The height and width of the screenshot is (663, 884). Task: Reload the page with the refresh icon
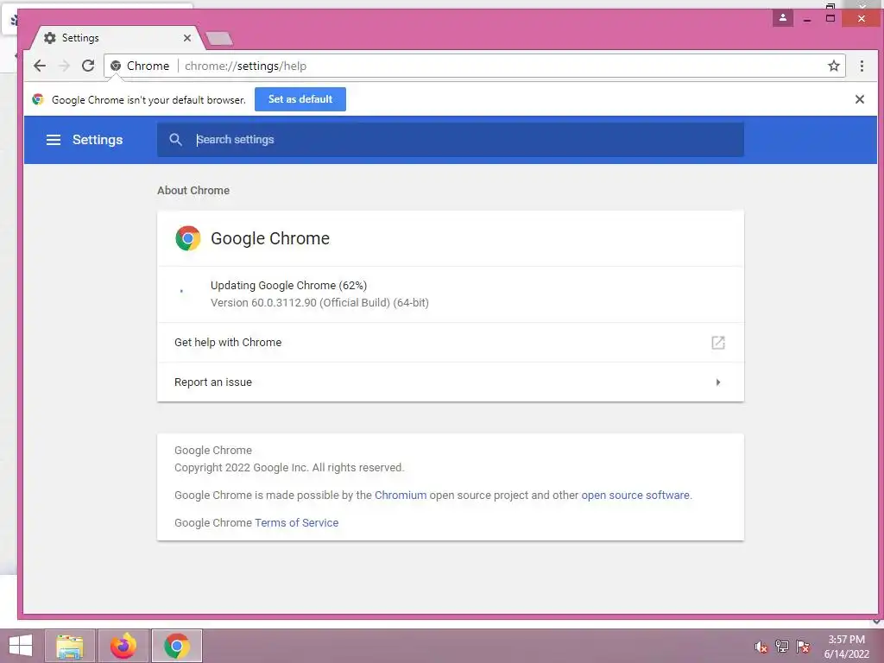(x=88, y=66)
